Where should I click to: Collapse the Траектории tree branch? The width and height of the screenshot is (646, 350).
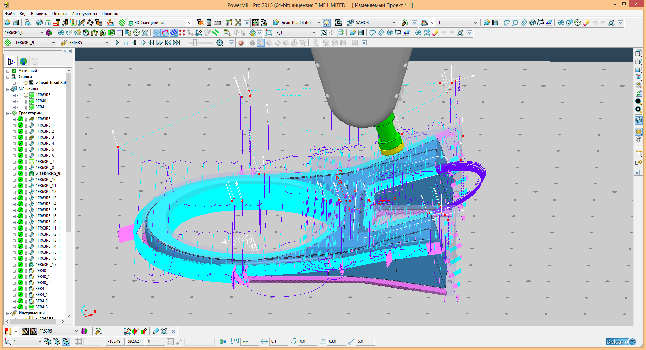(8, 113)
